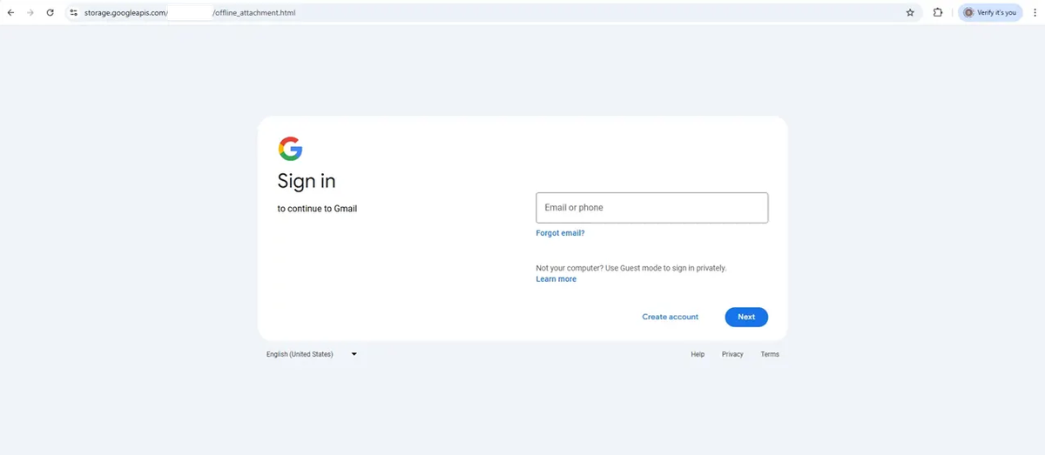Open the Privacy link
Viewport: 1045px width, 455px height.
[x=732, y=354]
